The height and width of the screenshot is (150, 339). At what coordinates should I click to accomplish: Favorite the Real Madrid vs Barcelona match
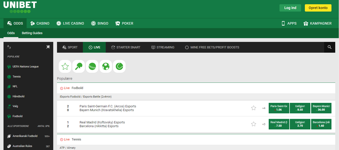[254, 124]
